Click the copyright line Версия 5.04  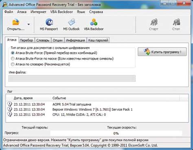[80, 145]
